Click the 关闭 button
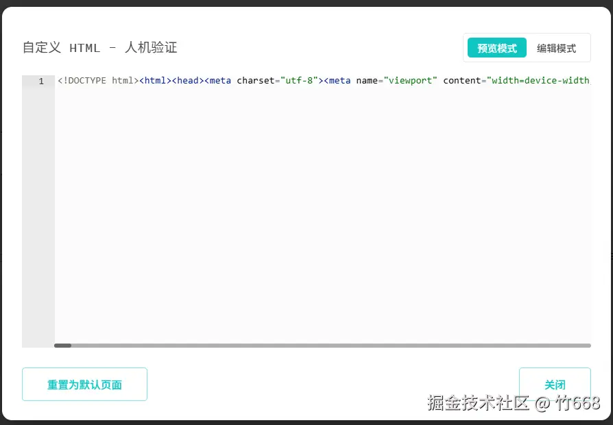 (555, 384)
